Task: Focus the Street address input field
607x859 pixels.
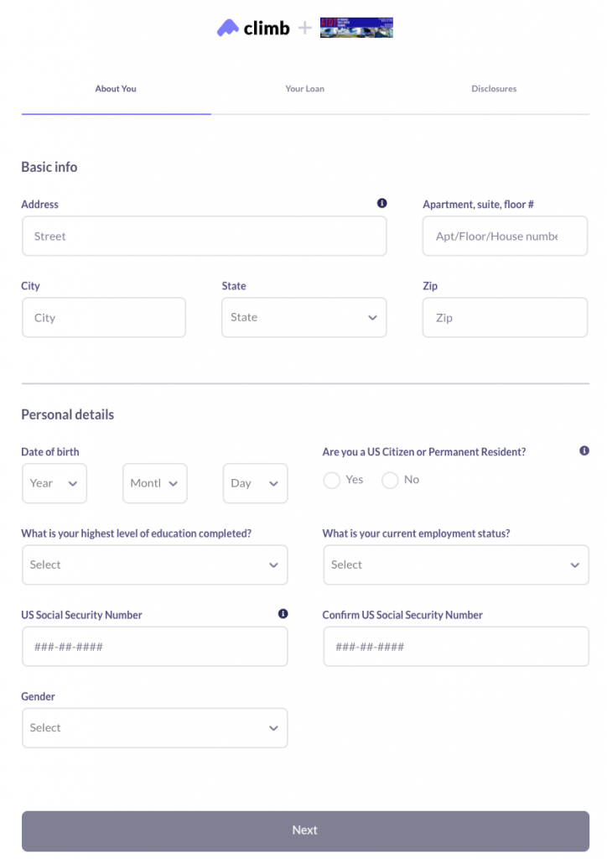Action: click(204, 237)
